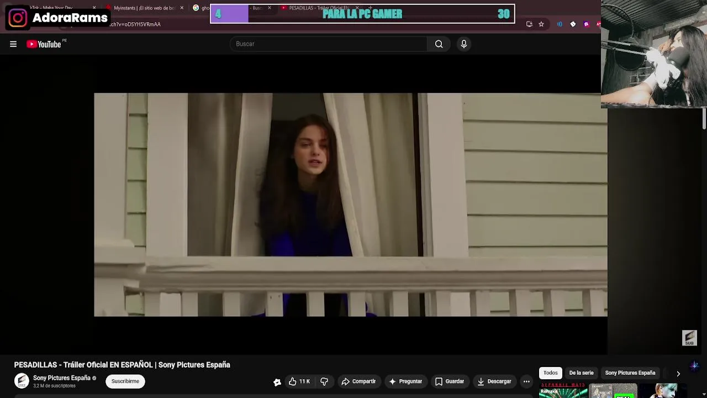Open the white browser extension icon
This screenshot has height=398, width=707.
click(x=573, y=24)
